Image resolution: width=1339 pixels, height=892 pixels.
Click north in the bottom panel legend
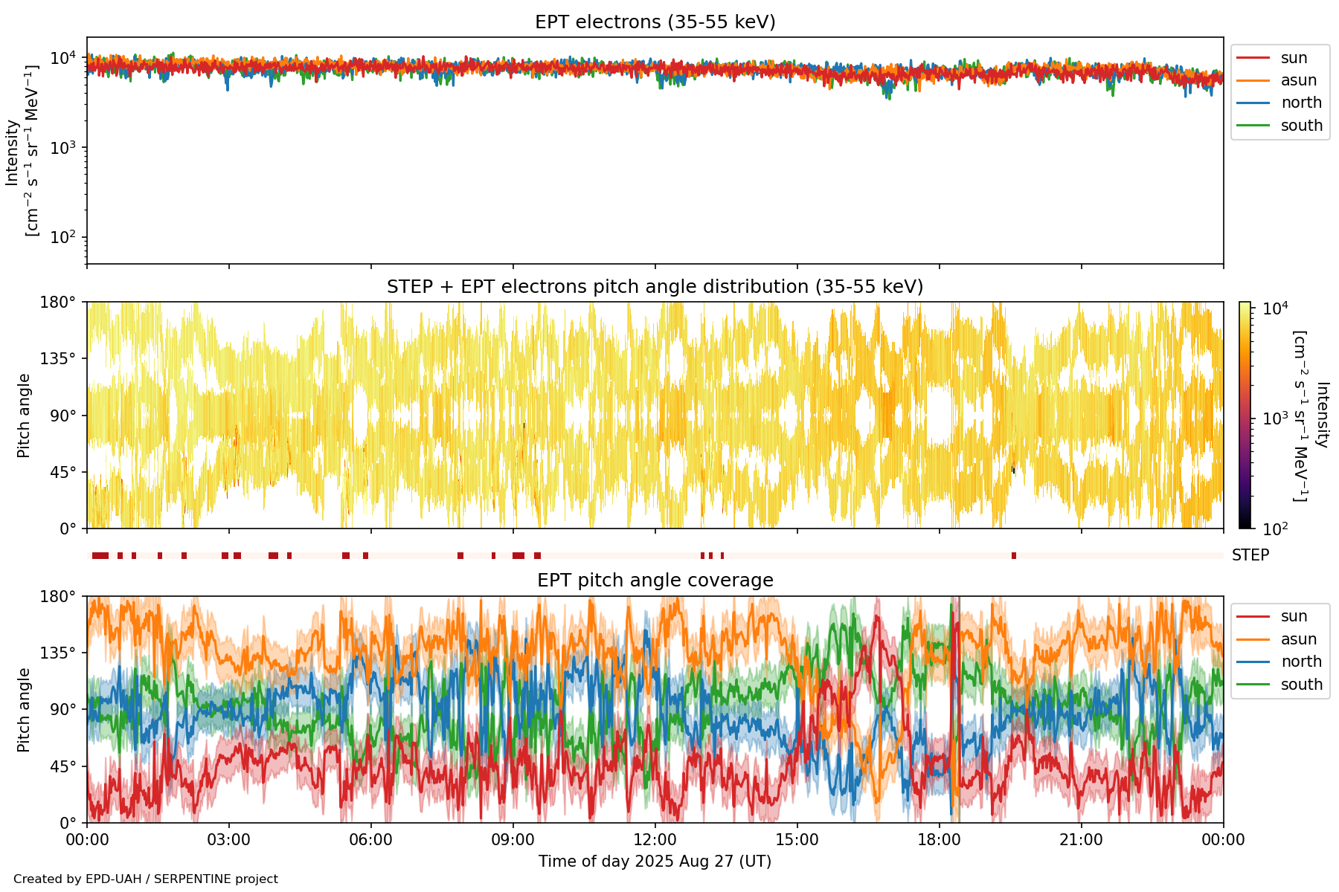point(1300,662)
